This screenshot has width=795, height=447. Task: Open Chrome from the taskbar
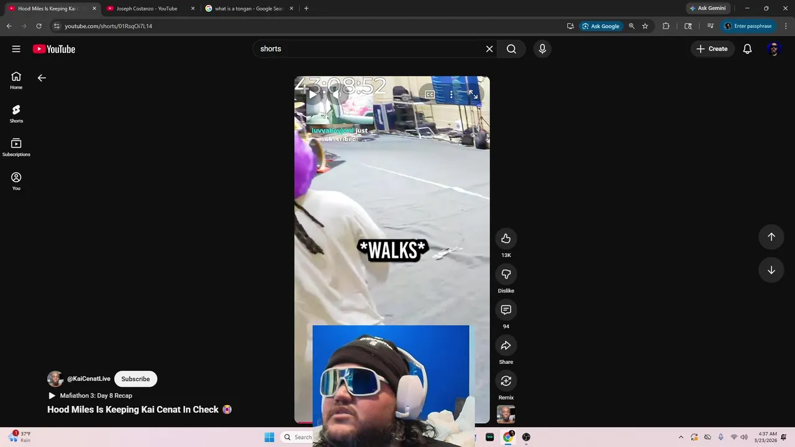[x=507, y=437]
